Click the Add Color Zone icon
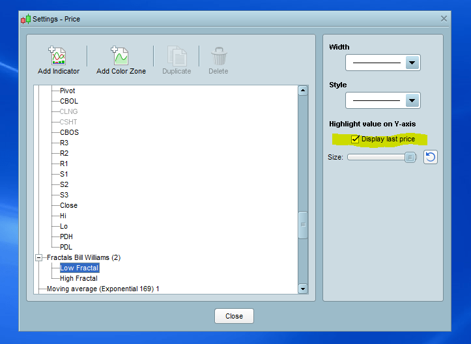The image size is (471, 344). point(120,55)
